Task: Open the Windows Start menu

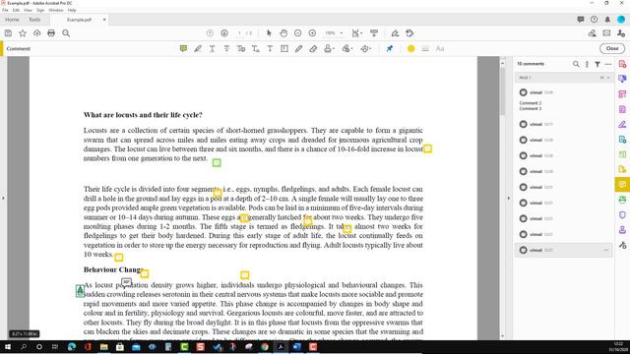Action: coord(8,347)
